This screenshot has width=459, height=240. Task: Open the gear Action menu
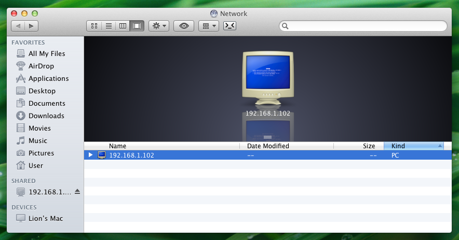(x=159, y=26)
